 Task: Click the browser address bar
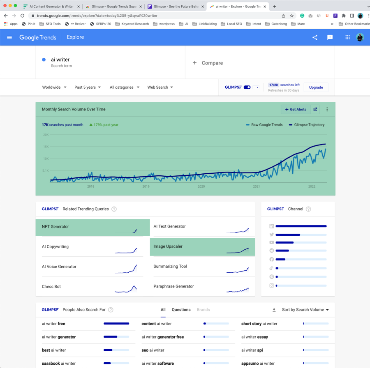pos(156,16)
